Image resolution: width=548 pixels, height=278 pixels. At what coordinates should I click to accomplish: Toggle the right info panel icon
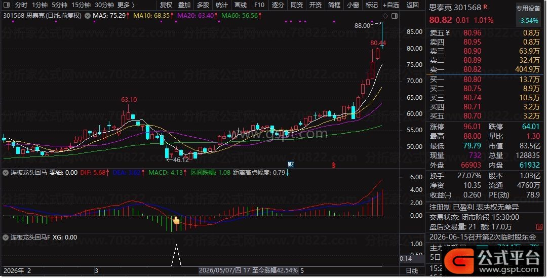pyautogui.click(x=395, y=16)
